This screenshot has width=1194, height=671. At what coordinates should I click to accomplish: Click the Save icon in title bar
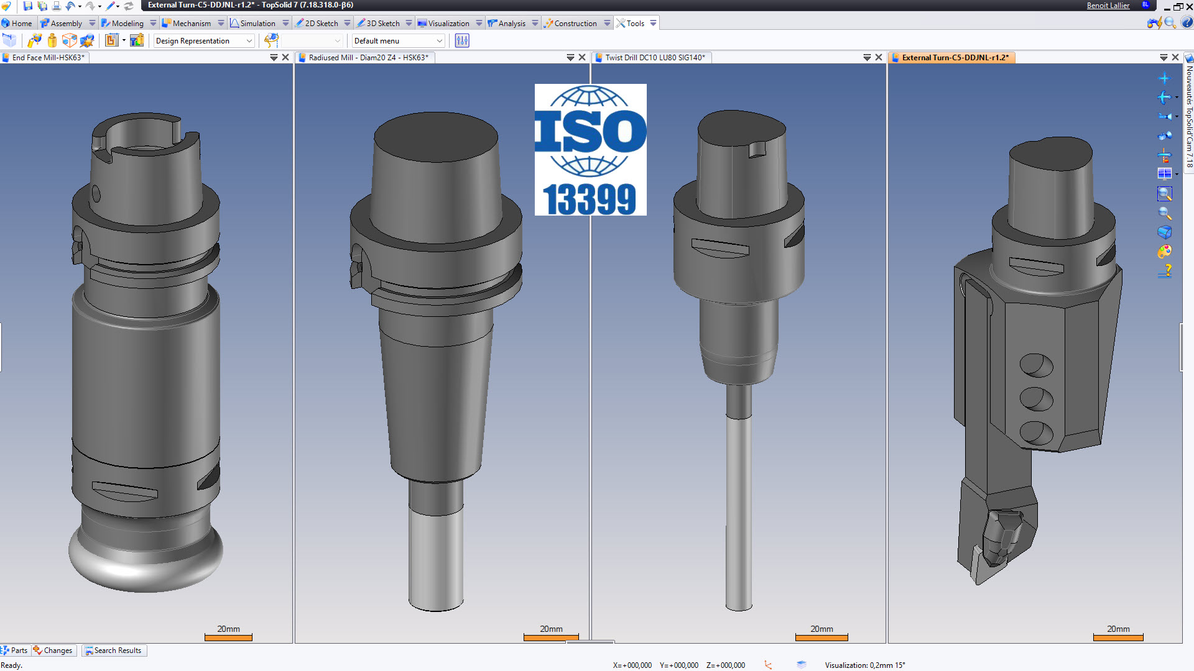click(28, 6)
